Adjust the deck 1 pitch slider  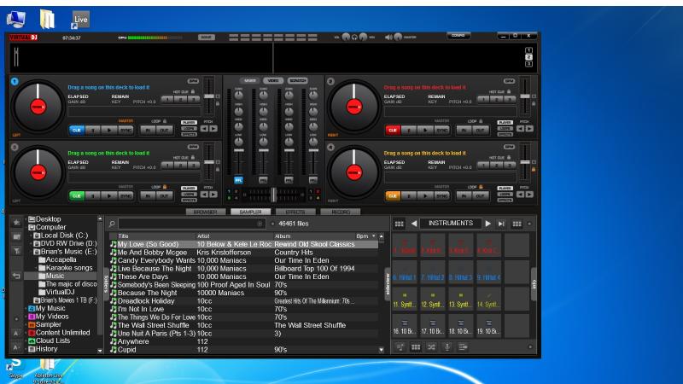(x=209, y=96)
